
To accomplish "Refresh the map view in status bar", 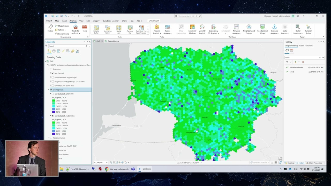I will pyautogui.click(x=280, y=163).
